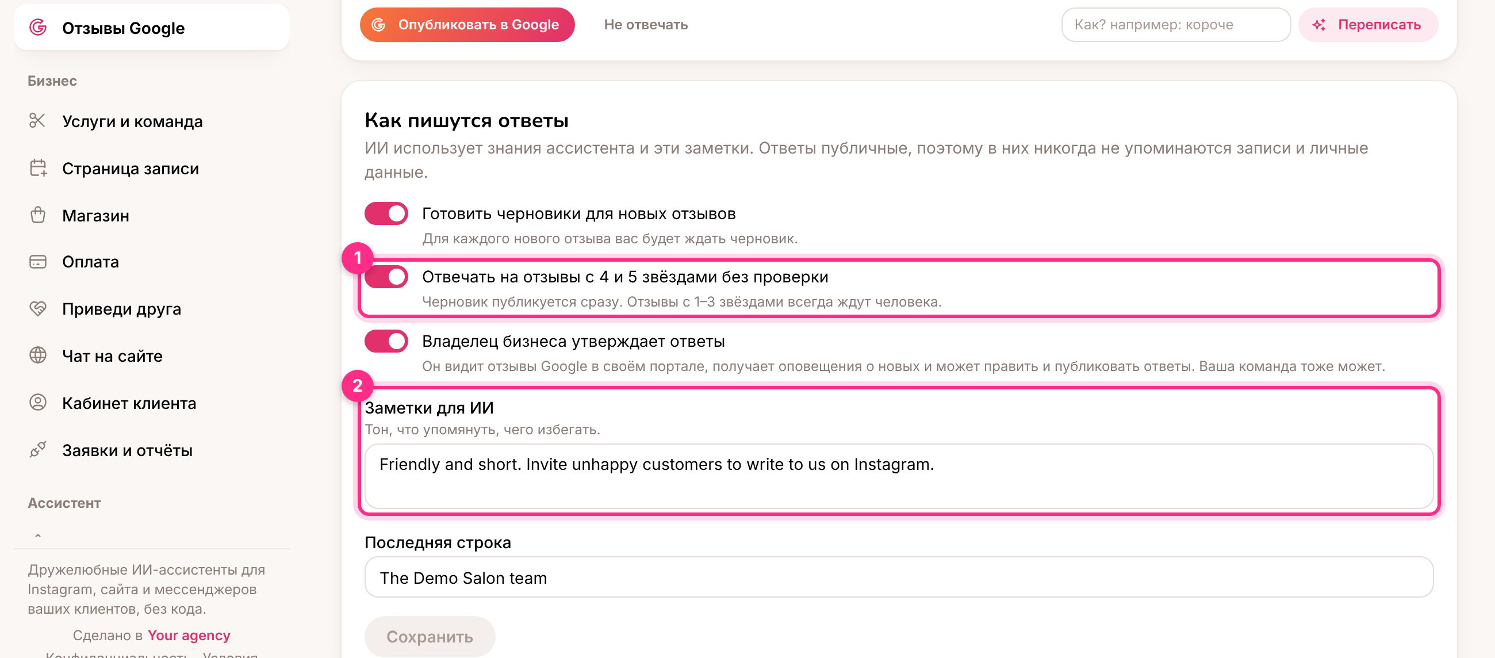Screen dimensions: 1495x658
Task: Click the Google reviews logo icon in sidebar
Action: coord(38,27)
